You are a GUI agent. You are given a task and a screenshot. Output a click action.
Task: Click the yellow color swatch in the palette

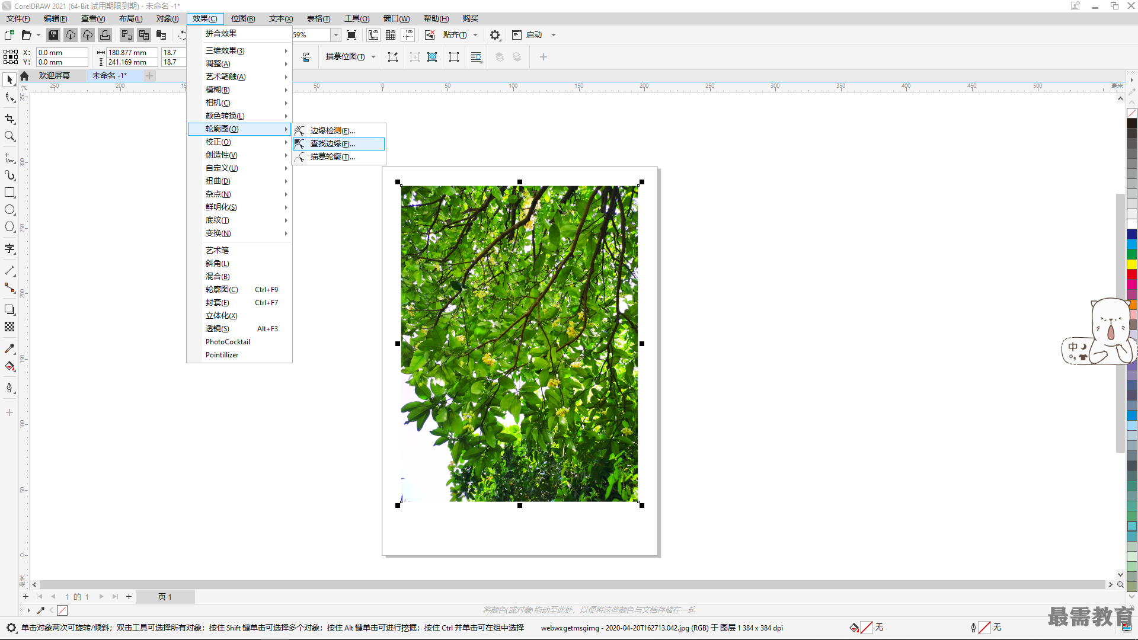click(x=1132, y=264)
